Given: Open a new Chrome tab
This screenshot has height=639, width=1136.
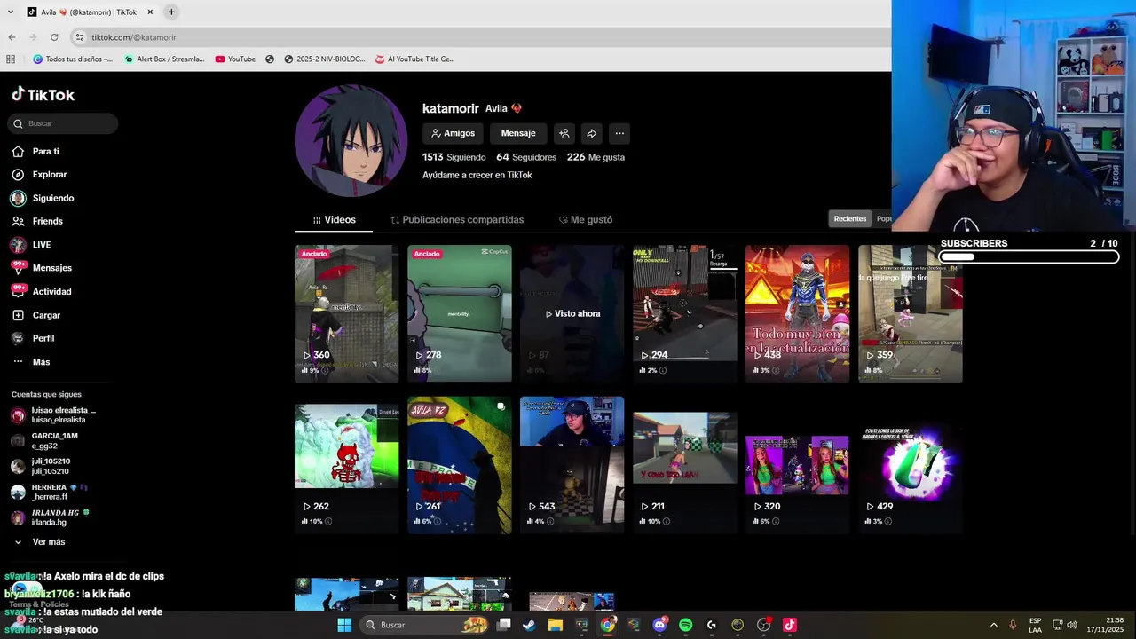Looking at the screenshot, I should 171,12.
